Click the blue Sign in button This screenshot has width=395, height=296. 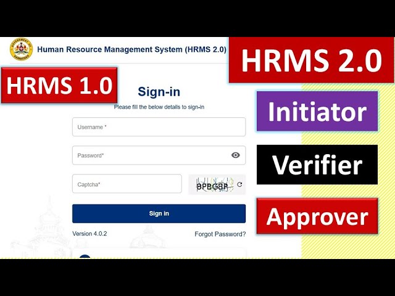click(x=159, y=213)
